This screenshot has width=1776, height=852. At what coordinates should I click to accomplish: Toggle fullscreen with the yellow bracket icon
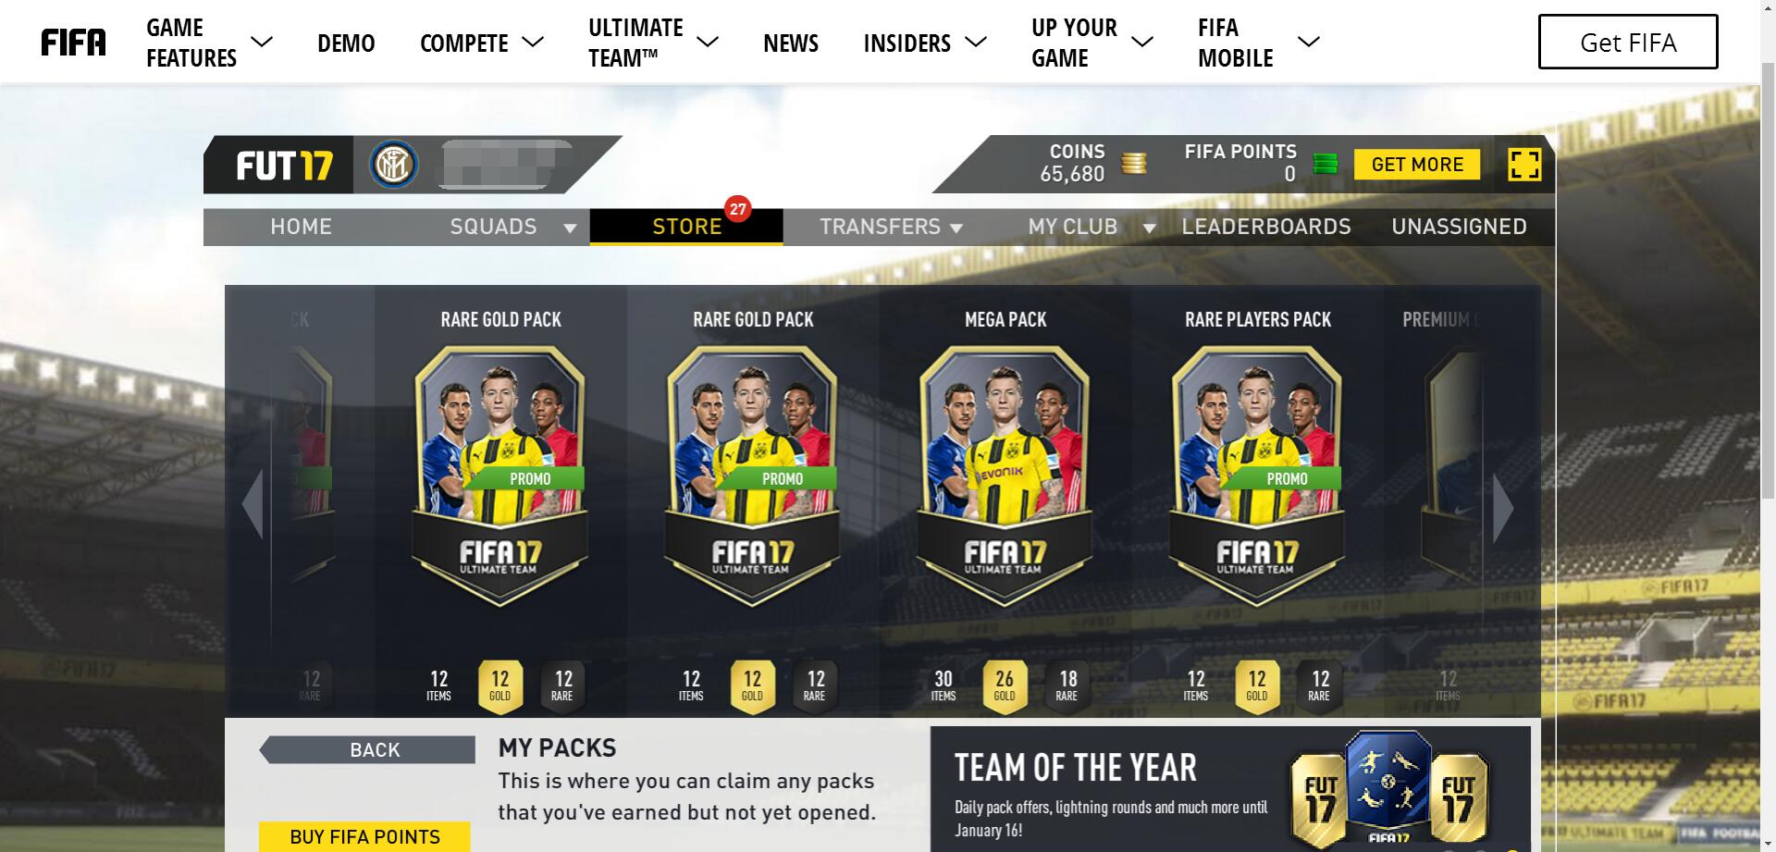tap(1524, 165)
